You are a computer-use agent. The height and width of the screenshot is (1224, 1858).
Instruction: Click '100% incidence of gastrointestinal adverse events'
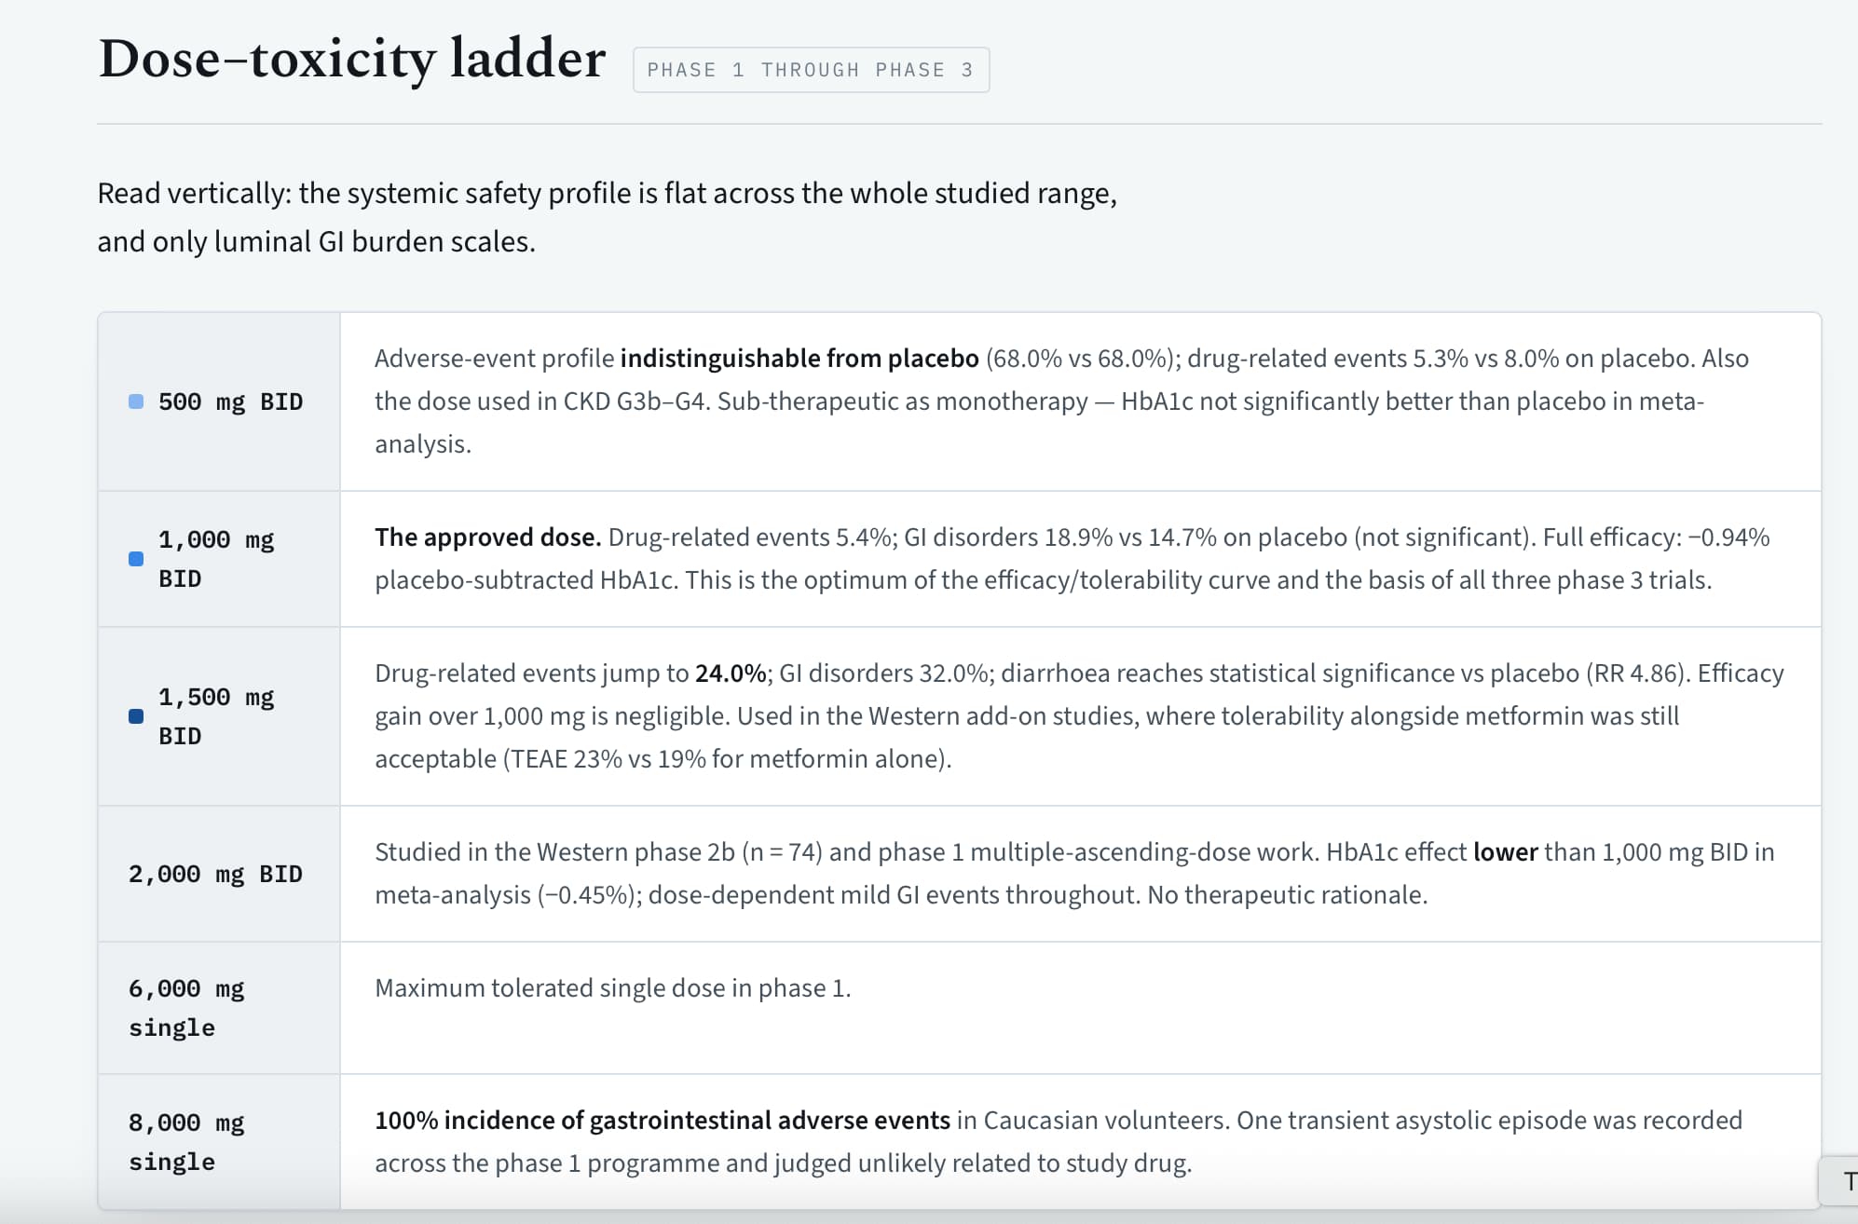[x=663, y=1121]
